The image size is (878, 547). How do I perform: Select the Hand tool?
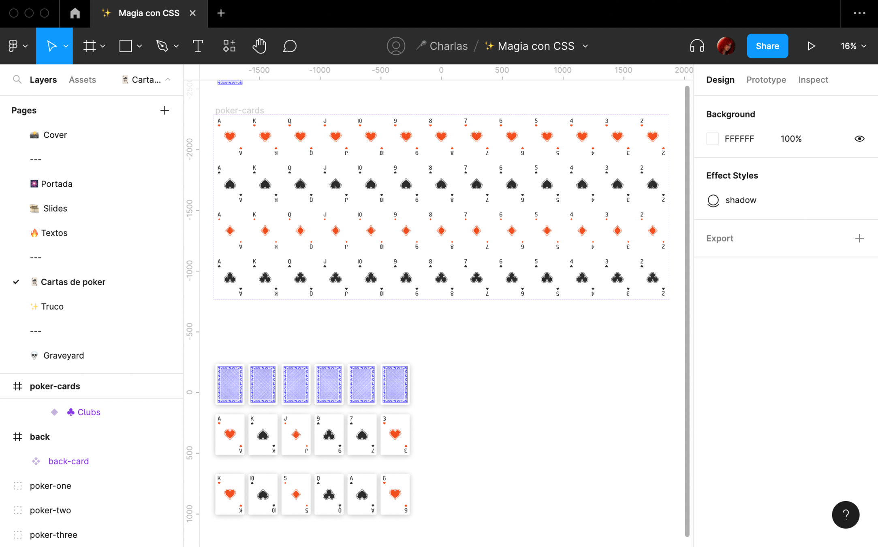click(x=259, y=46)
